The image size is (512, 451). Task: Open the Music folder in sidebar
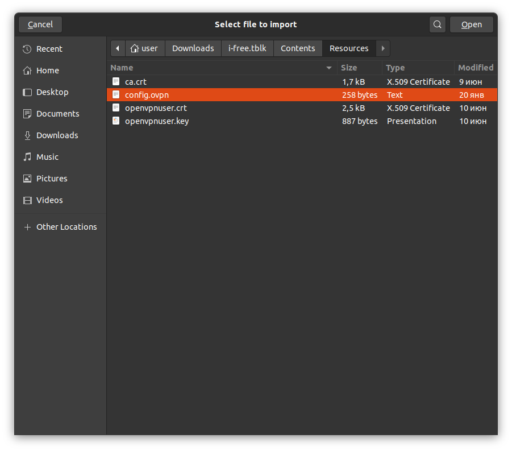click(47, 157)
